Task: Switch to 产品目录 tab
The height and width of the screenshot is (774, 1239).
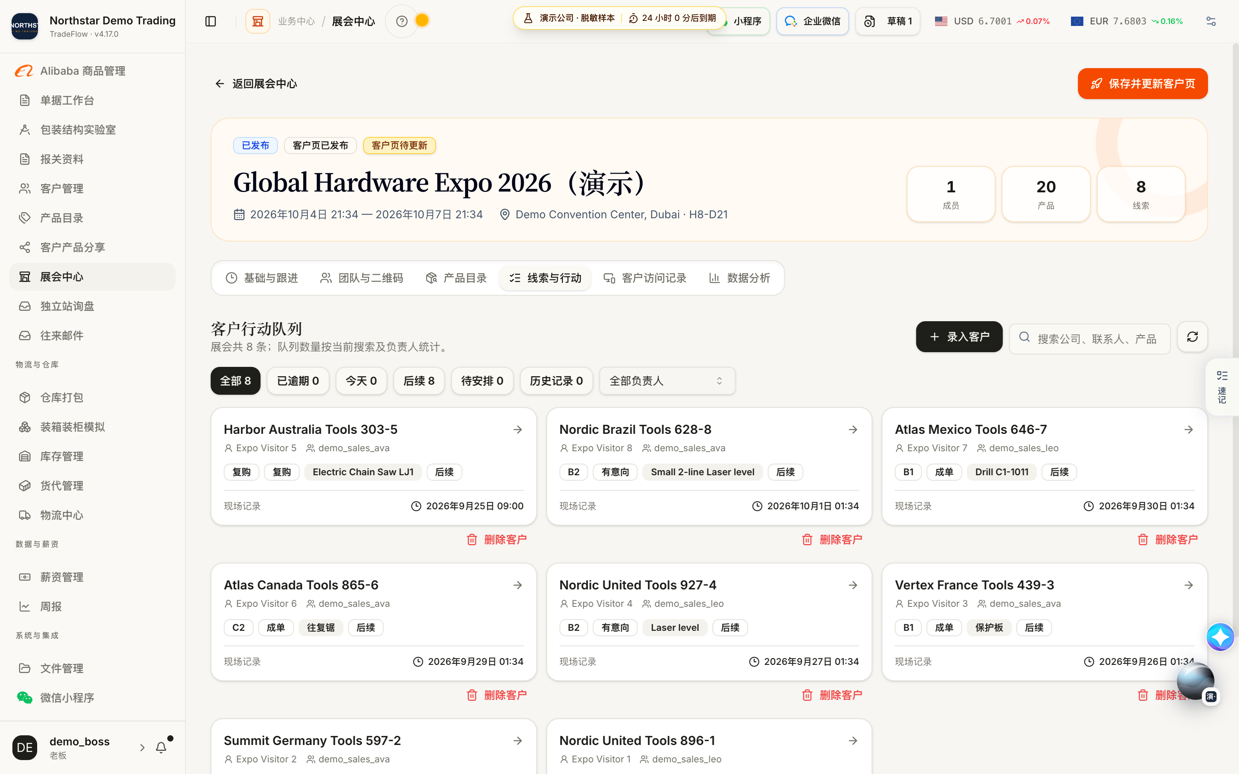Action: click(x=456, y=278)
